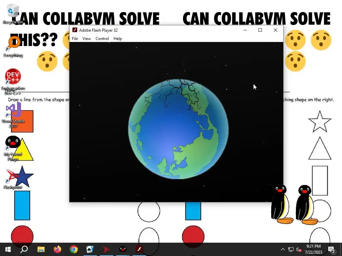The image size is (342, 256).
Task: Launch Firefox from the taskbar
Action: [57, 249]
